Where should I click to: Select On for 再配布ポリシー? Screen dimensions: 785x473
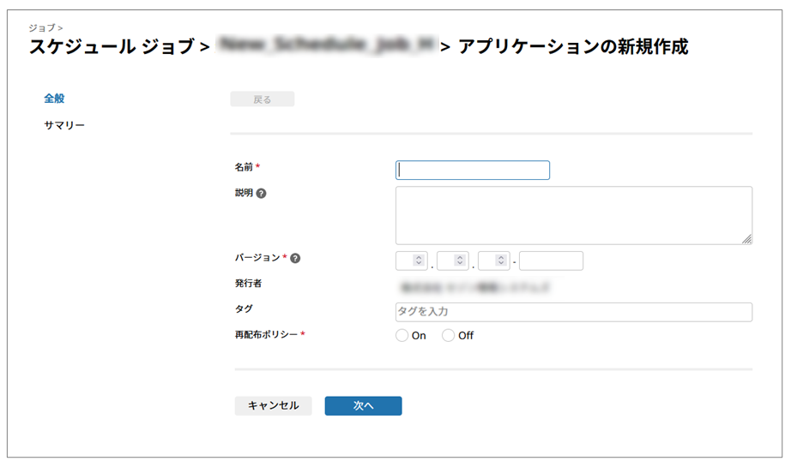click(402, 336)
